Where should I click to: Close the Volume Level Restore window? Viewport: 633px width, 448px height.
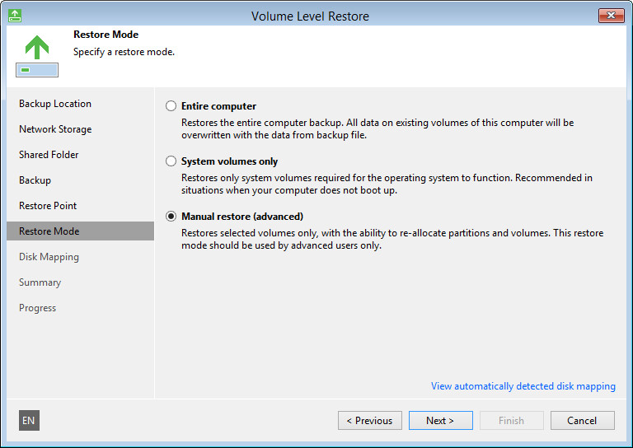[x=612, y=16]
